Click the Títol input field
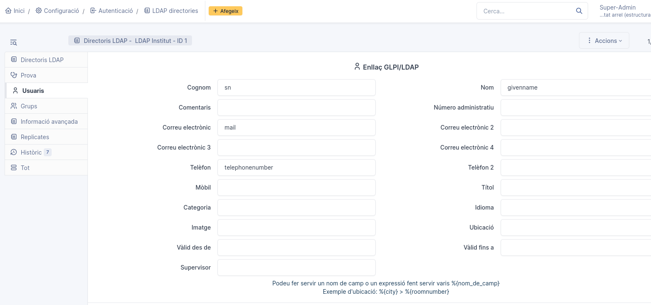The width and height of the screenshot is (651, 305). 576,187
